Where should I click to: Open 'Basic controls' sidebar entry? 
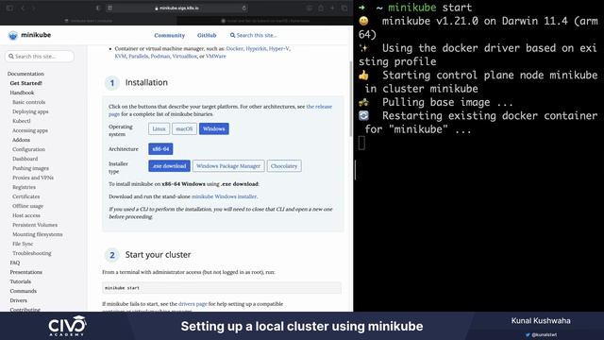[29, 102]
